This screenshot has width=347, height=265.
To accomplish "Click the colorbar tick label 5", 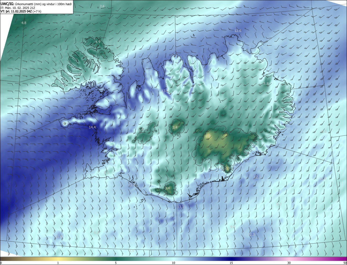I will point(116,263).
